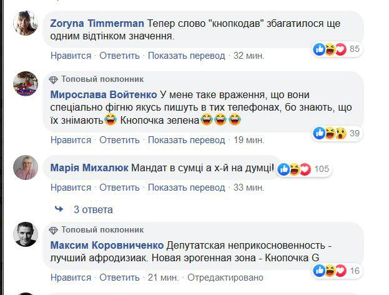Screen dimensions: 389x295
Task: Click Zoryna Timmerman's profile avatar
Action: (25, 24)
